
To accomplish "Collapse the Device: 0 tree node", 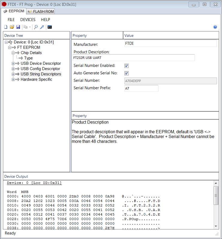I will [6, 42].
